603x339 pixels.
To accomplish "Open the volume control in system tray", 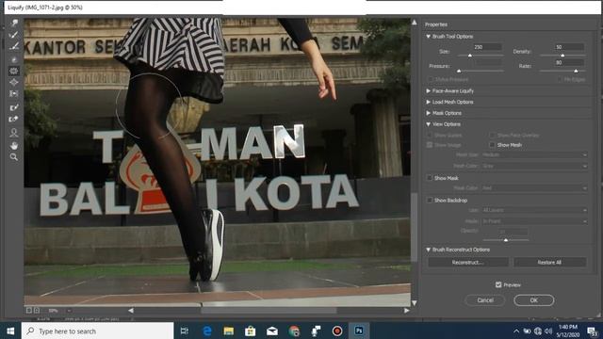I will 548,331.
